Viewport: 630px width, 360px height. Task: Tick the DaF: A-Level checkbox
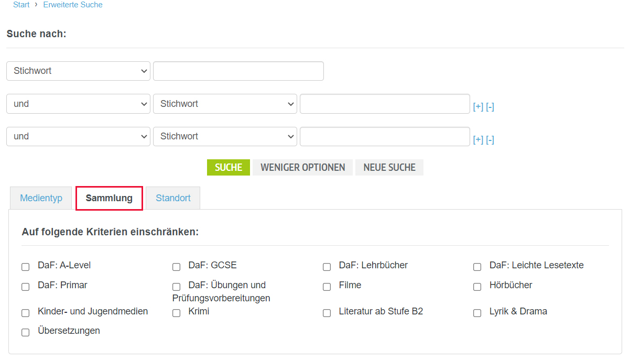[x=26, y=267]
